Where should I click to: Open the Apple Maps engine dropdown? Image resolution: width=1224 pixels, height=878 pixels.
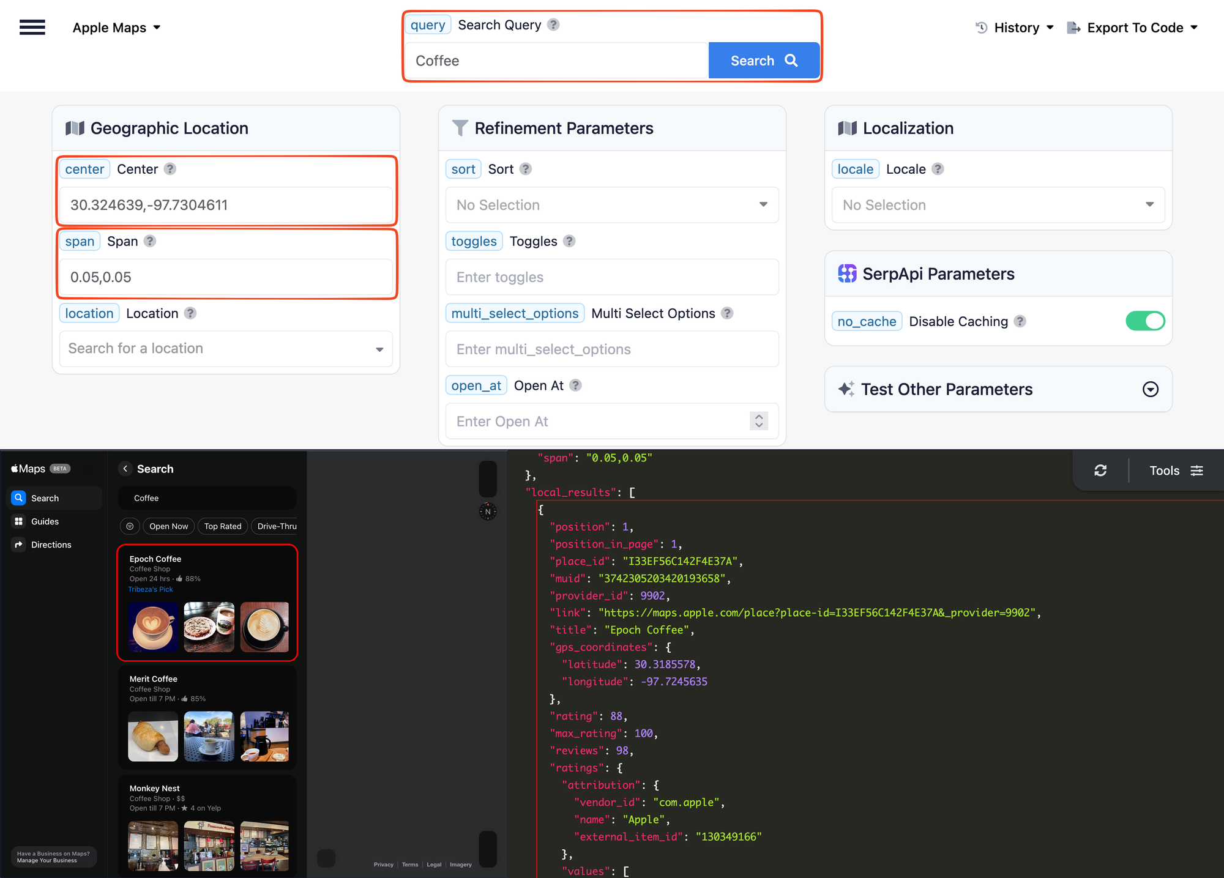[116, 28]
